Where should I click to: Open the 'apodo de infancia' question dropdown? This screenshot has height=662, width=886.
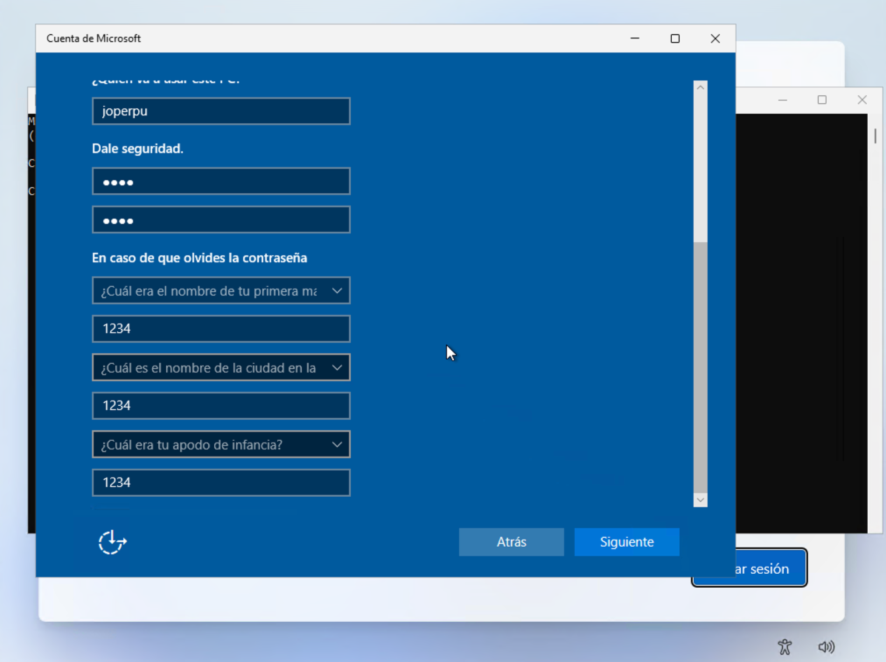(x=221, y=445)
